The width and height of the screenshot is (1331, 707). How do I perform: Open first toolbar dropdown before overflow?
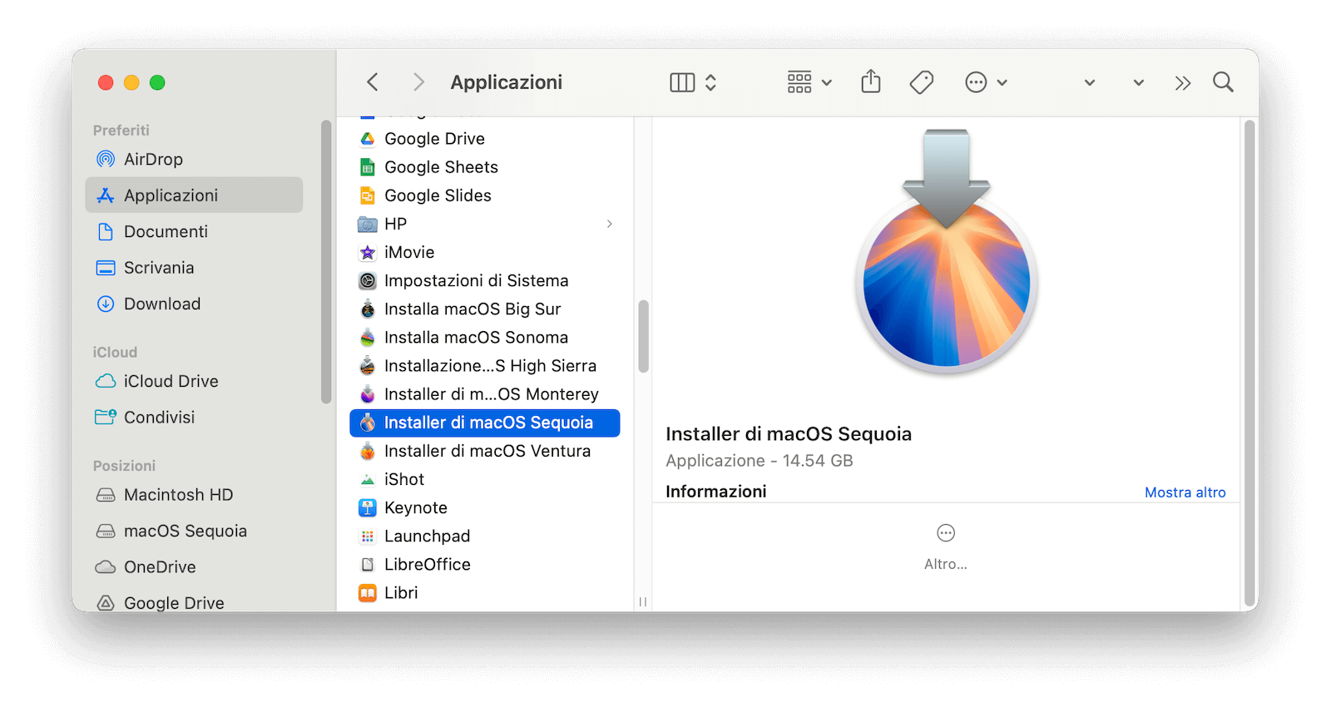(x=1090, y=82)
